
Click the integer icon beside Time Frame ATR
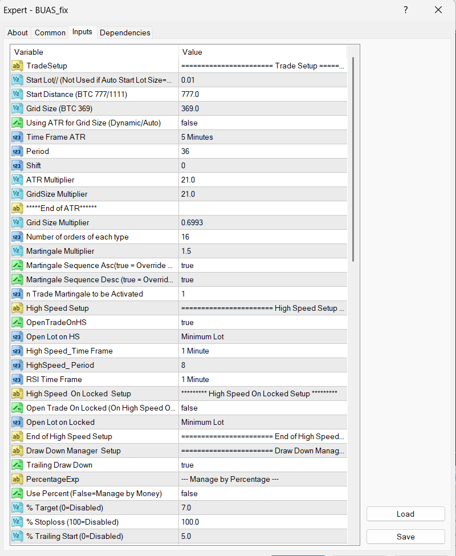coord(17,137)
